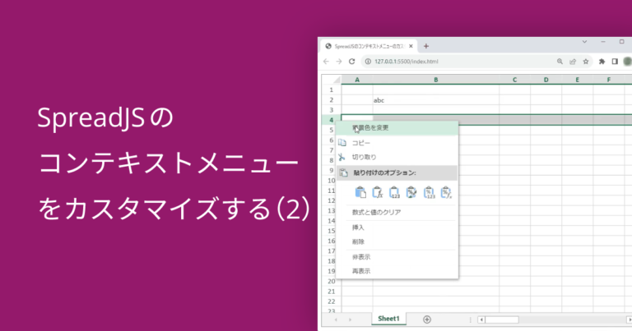This screenshot has height=331, width=632.
Task: Choose 再表示 in context menu
Action: click(397, 272)
